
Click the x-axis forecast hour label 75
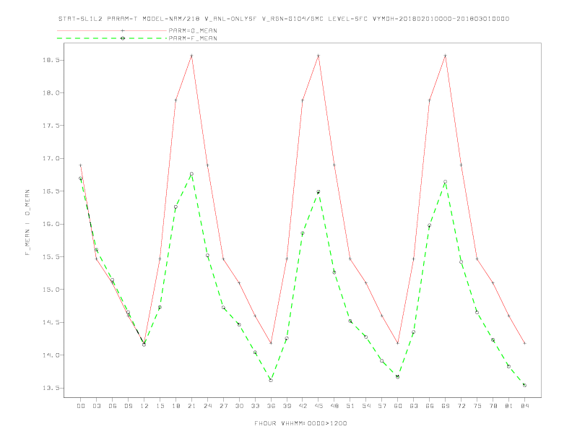(477, 406)
